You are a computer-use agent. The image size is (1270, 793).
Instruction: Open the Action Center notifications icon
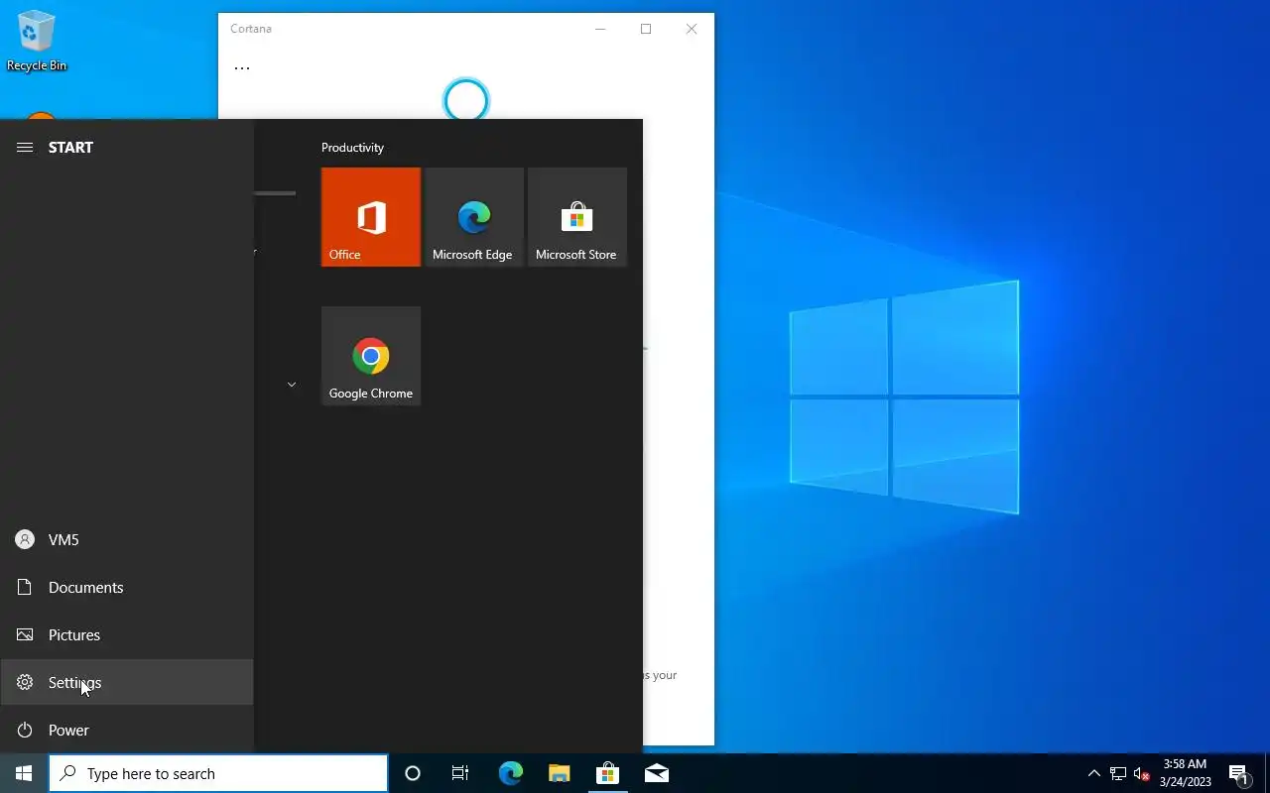pos(1238,773)
